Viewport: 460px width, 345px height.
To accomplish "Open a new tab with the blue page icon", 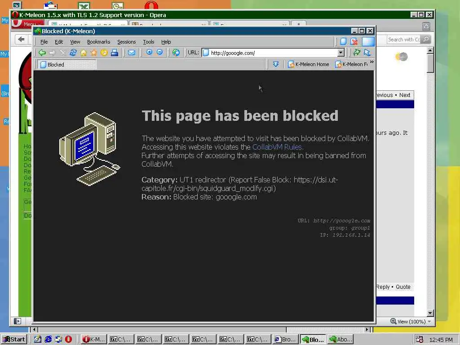I will click(x=343, y=42).
